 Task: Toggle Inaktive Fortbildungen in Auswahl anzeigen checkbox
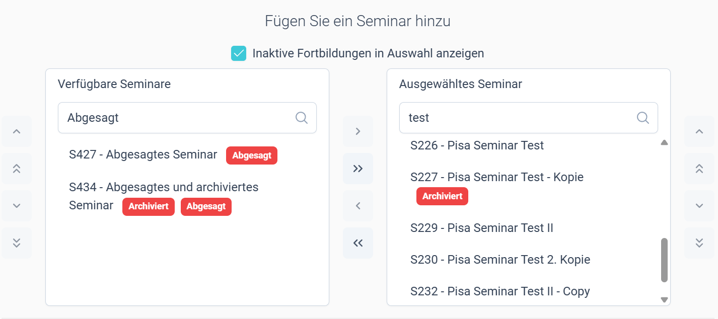(x=239, y=53)
